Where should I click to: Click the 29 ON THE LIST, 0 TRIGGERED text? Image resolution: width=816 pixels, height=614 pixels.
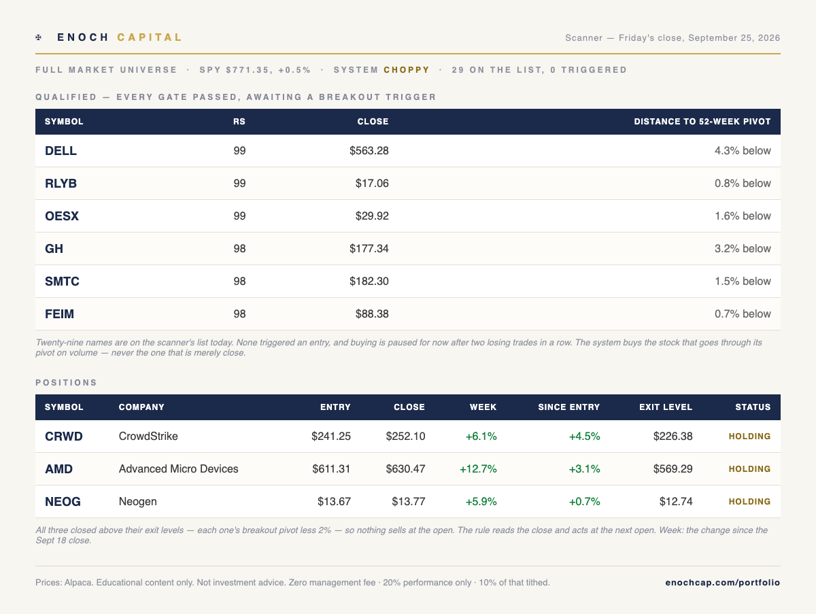539,70
